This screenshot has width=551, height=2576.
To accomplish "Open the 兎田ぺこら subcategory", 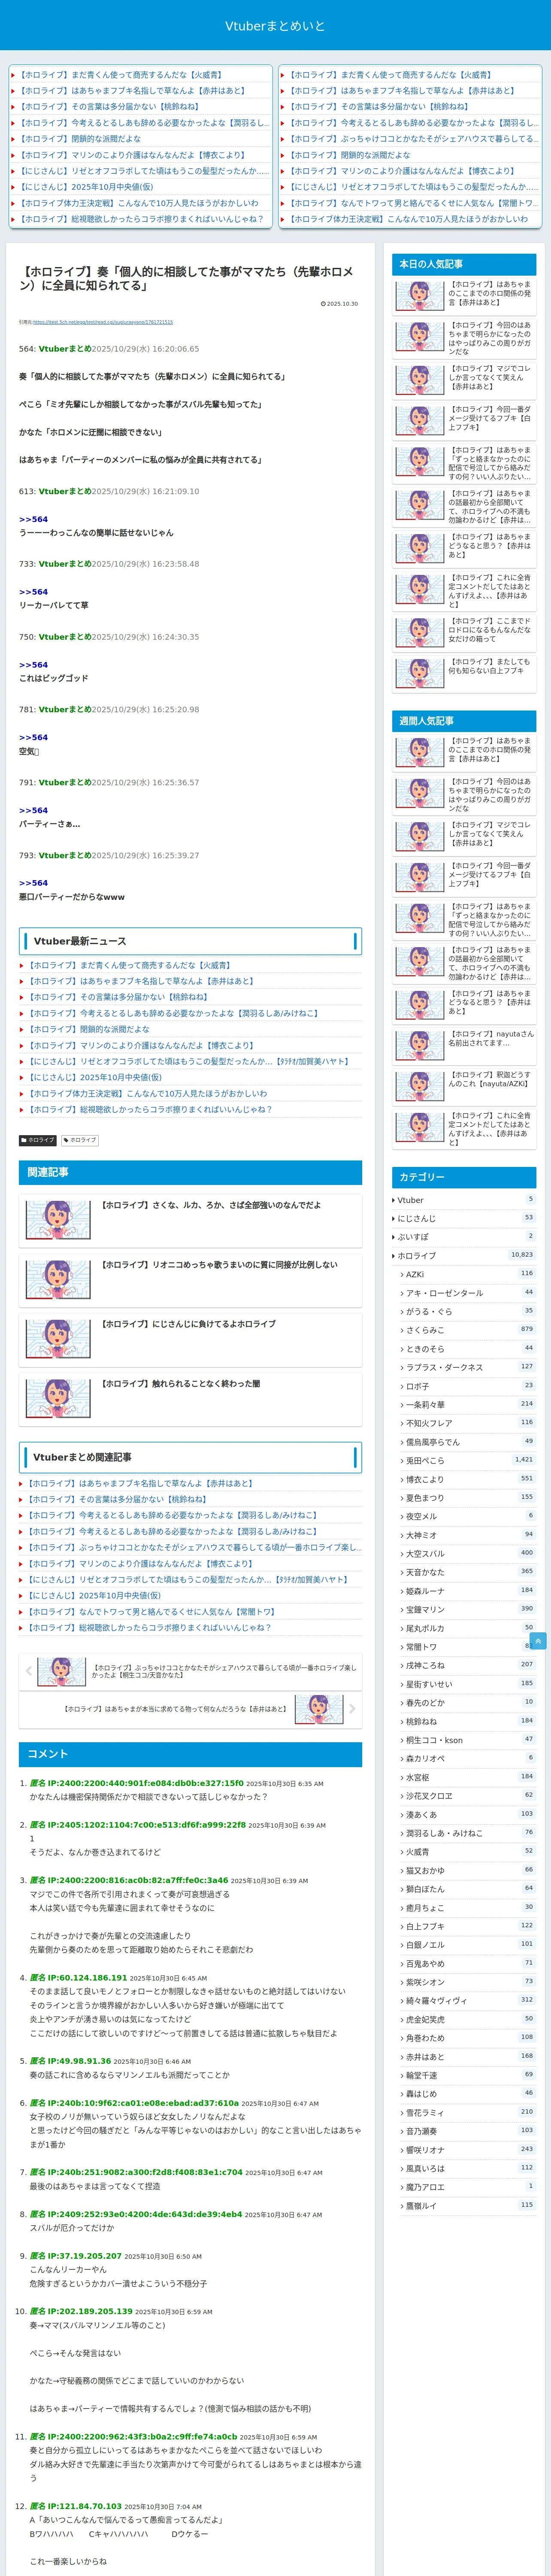I will [x=468, y=1460].
